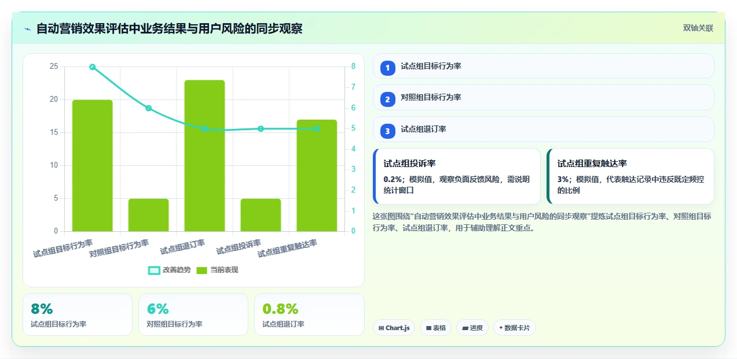
Task: Click the x-axis label 试点组退订率
Action: tap(183, 247)
